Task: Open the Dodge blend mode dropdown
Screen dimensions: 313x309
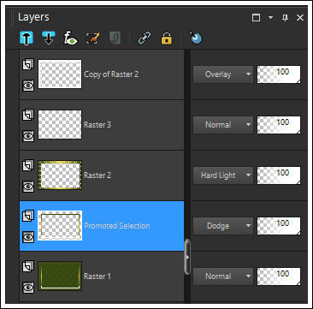Action: 223,226
